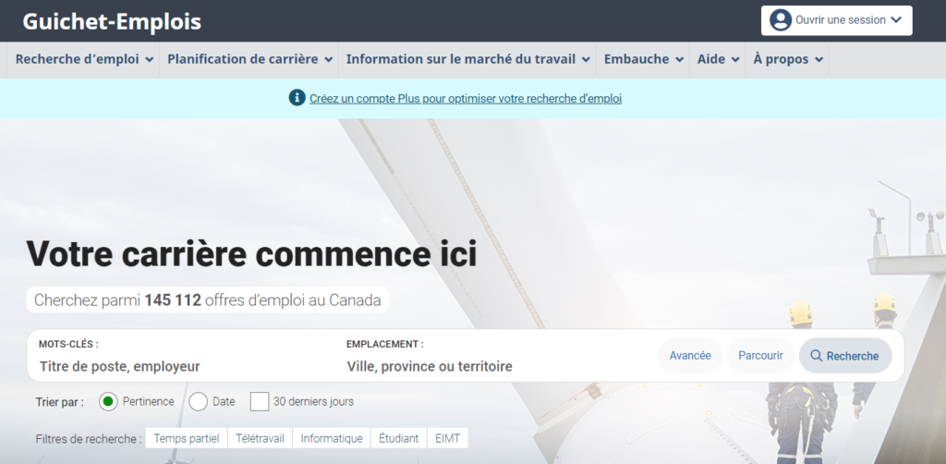Click the Avancée search button
Image resolution: width=946 pixels, height=464 pixels.
[690, 356]
